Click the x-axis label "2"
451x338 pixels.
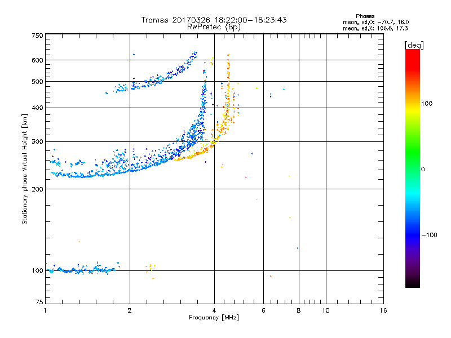pyautogui.click(x=130, y=310)
